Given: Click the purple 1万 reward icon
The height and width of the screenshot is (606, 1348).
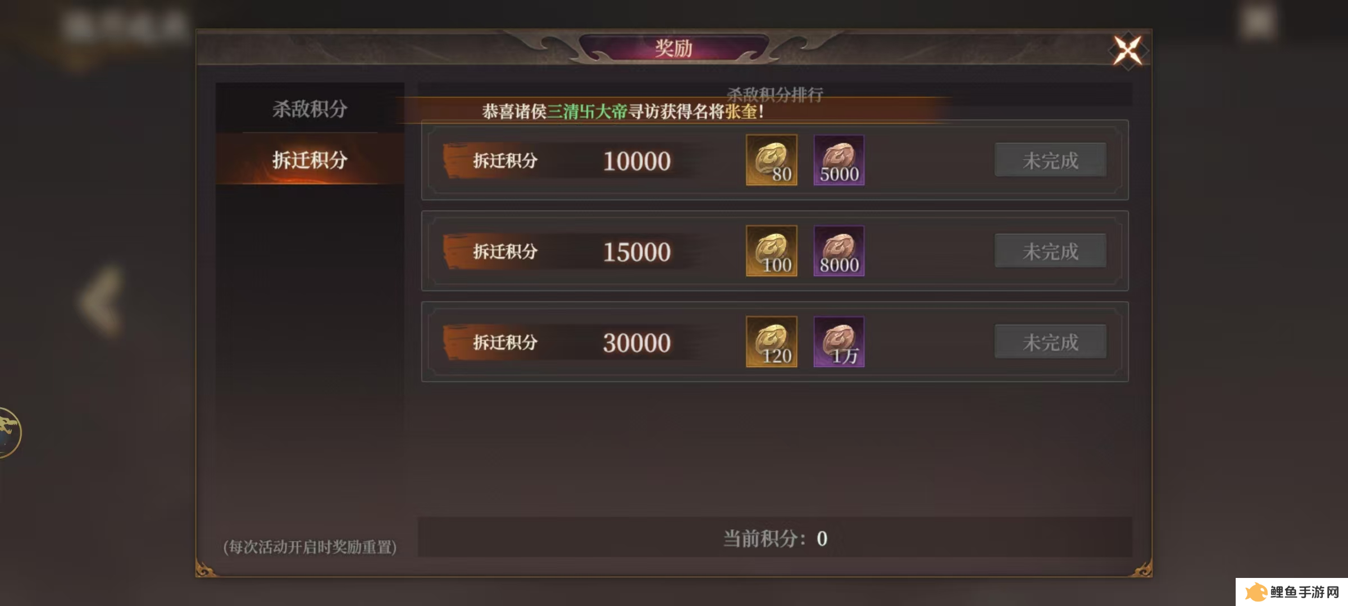Looking at the screenshot, I should (839, 342).
